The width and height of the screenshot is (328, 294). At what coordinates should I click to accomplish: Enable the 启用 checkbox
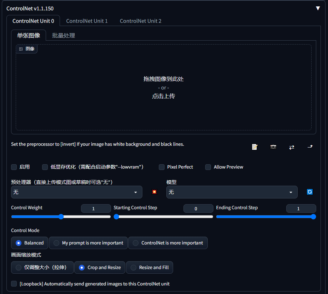(x=14, y=167)
